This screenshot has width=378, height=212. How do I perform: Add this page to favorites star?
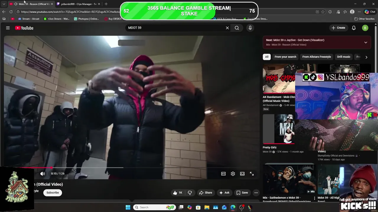coord(323,12)
